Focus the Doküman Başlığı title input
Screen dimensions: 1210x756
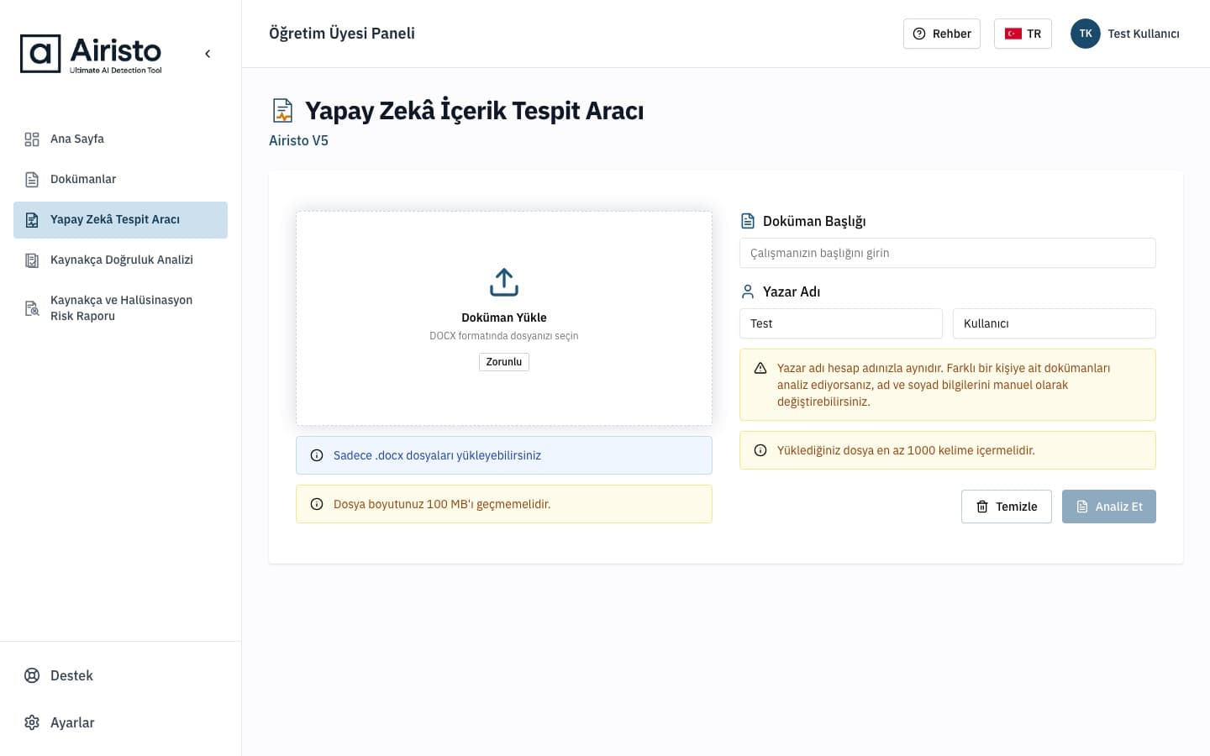[948, 253]
